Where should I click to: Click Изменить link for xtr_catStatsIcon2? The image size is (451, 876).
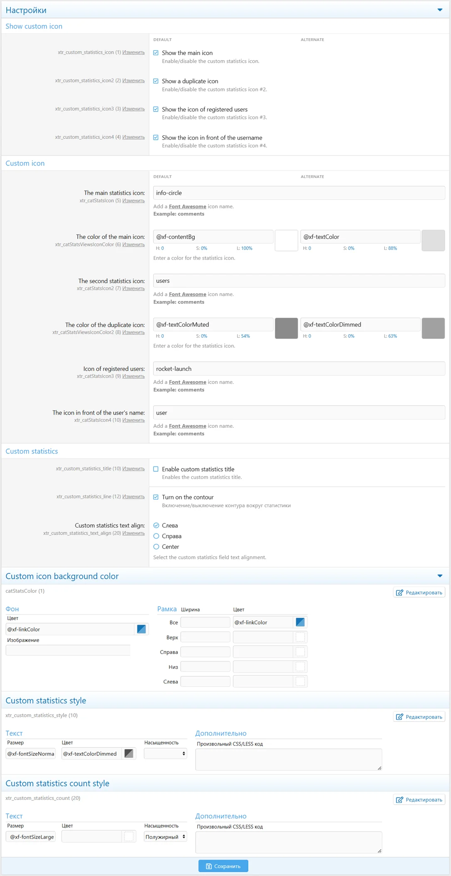coord(133,289)
